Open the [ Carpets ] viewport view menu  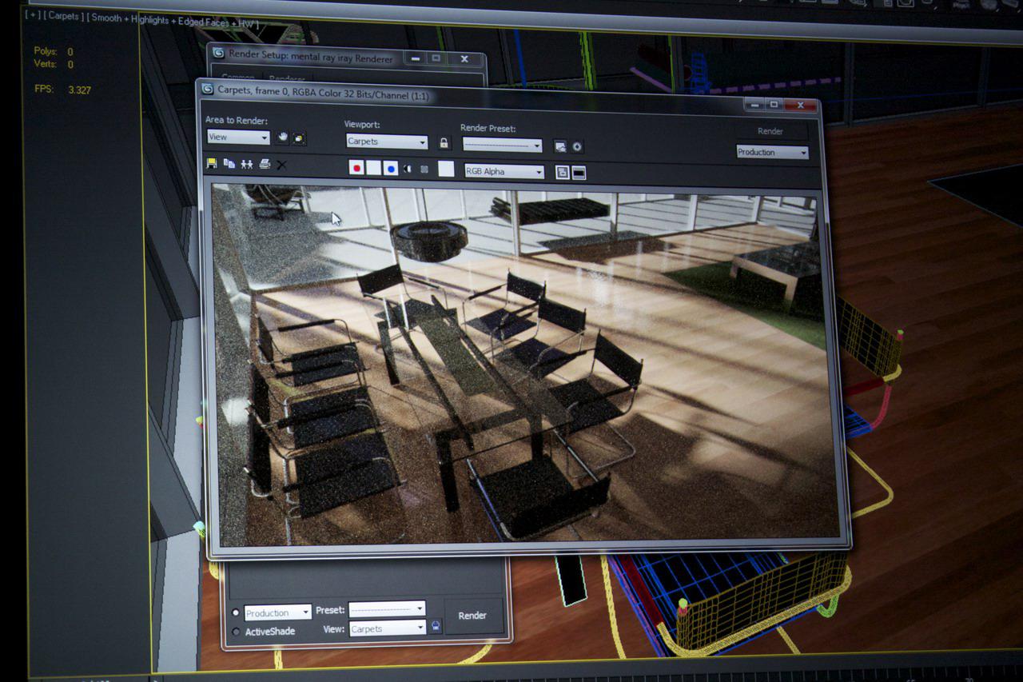pos(64,16)
